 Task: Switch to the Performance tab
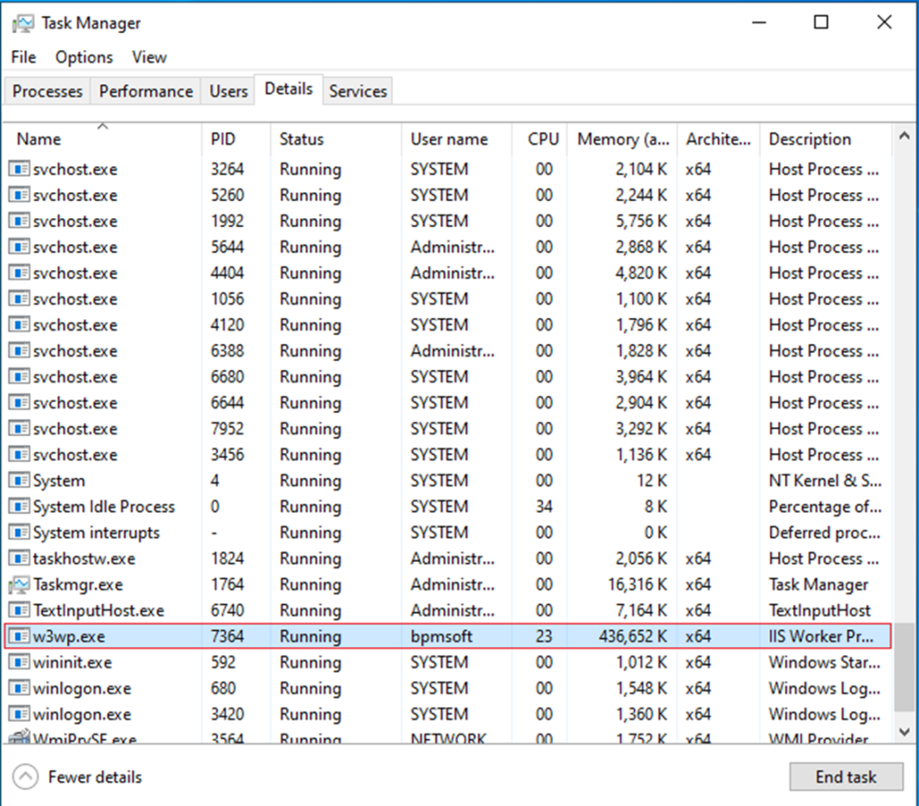click(x=146, y=92)
